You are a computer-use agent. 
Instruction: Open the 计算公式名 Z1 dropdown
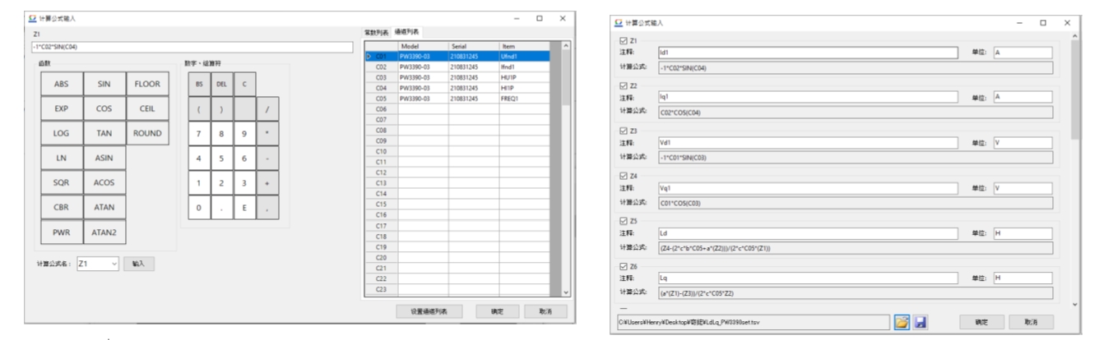coord(114,264)
